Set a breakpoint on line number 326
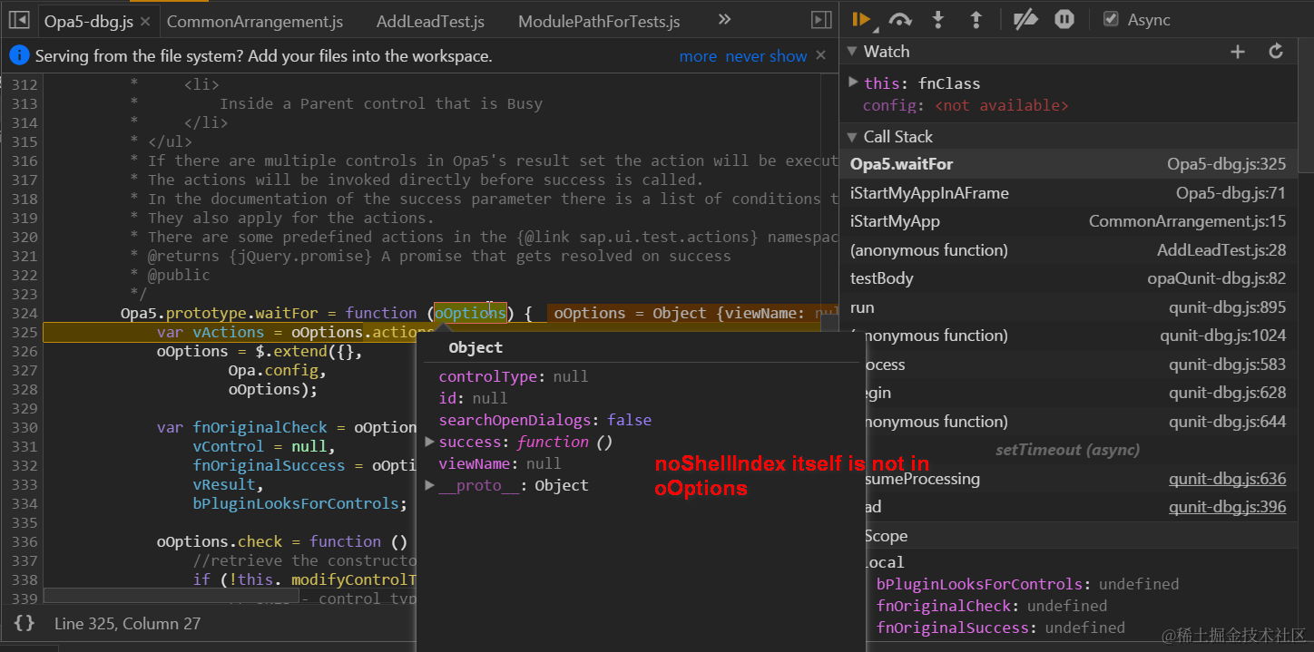The width and height of the screenshot is (1314, 652). pyautogui.click(x=24, y=351)
